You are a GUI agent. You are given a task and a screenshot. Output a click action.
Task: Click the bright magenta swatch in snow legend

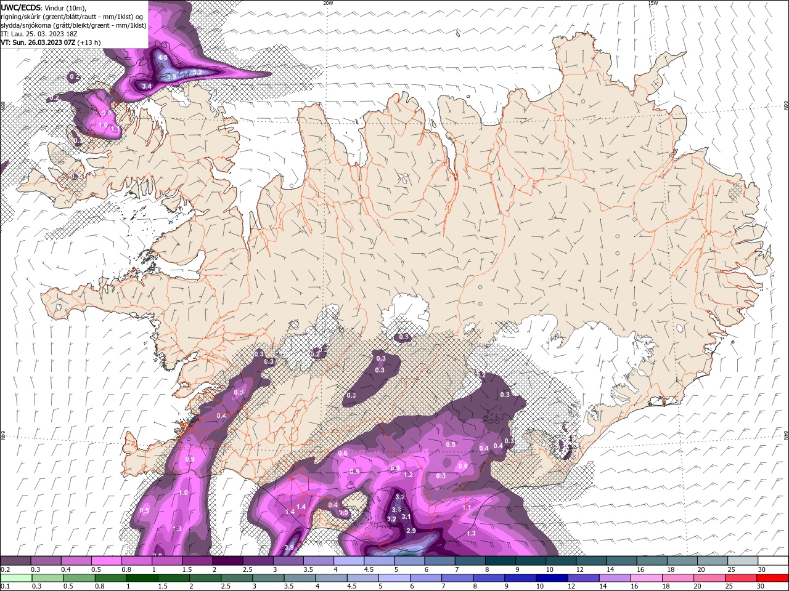tap(106, 560)
